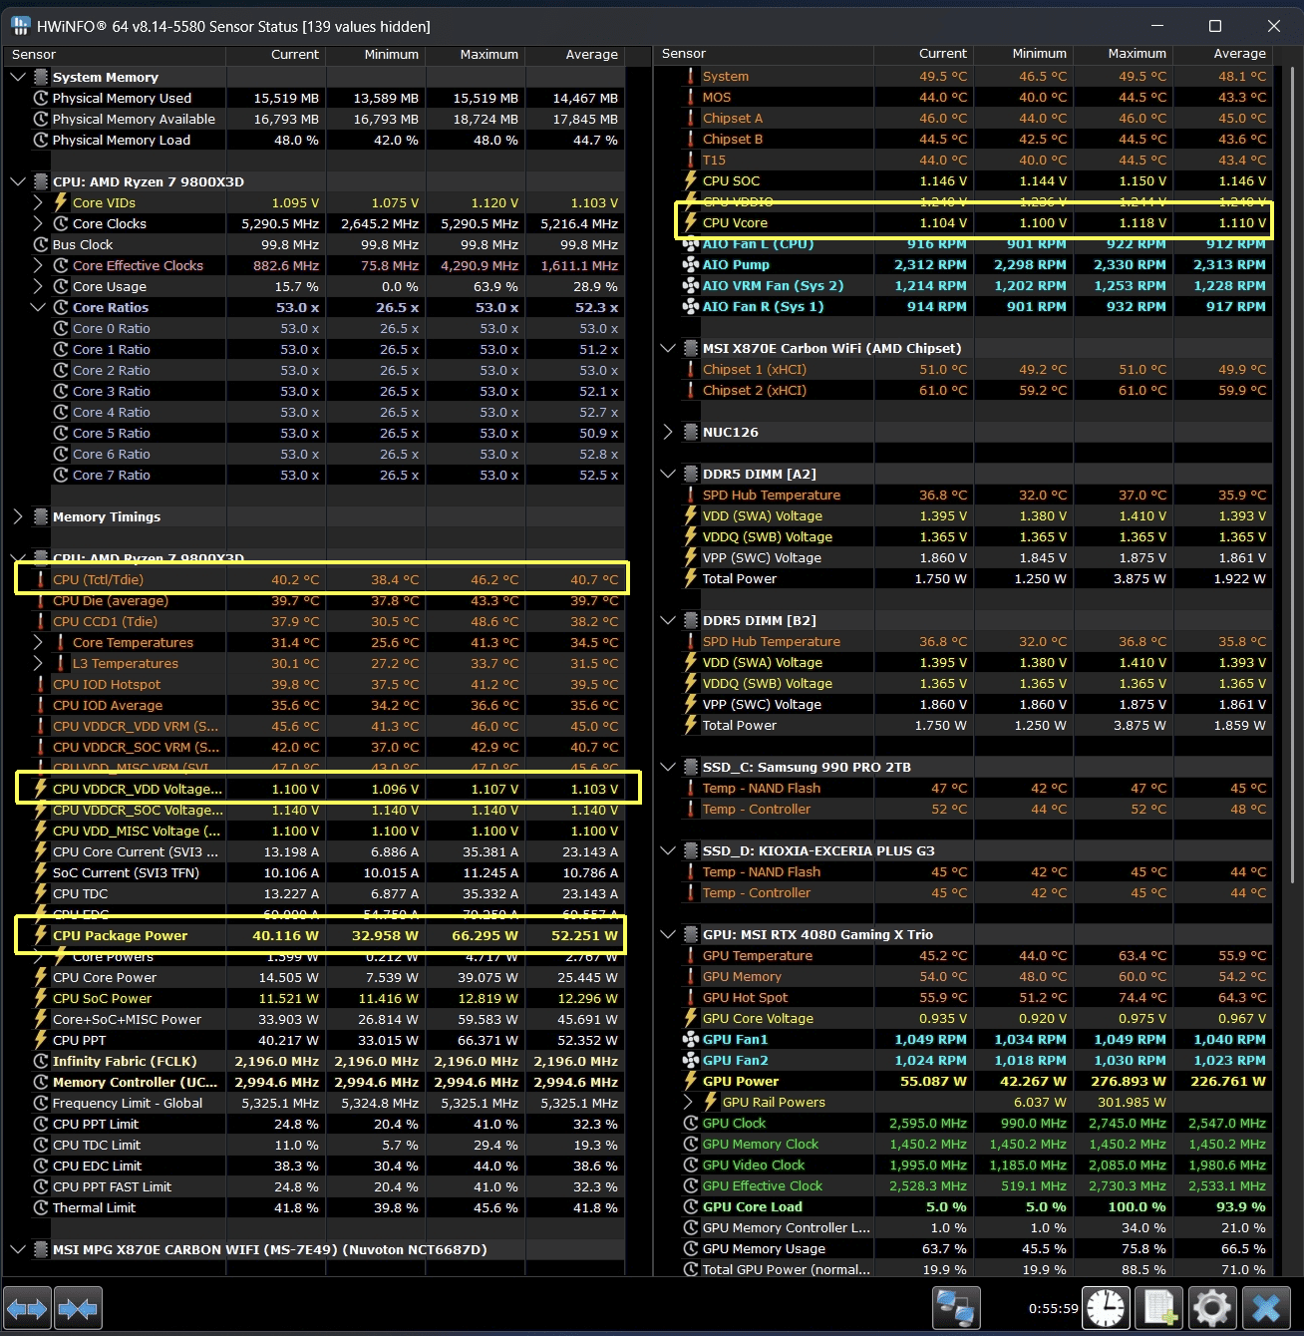Screen dimensions: 1304x1336
Task: Expand the Memory Timings section
Action: 18,516
